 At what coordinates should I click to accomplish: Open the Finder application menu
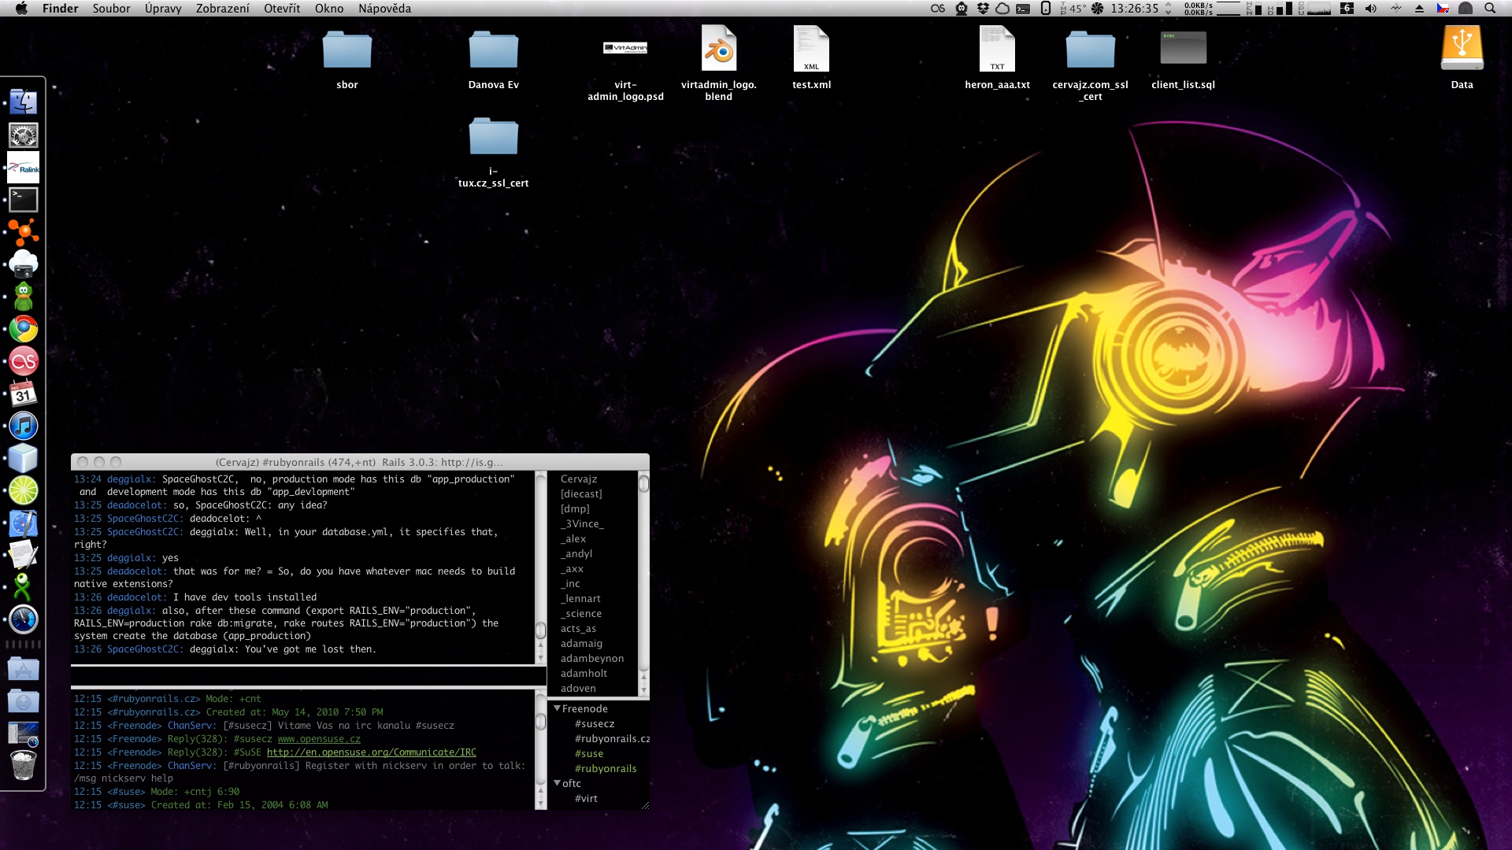(x=60, y=8)
